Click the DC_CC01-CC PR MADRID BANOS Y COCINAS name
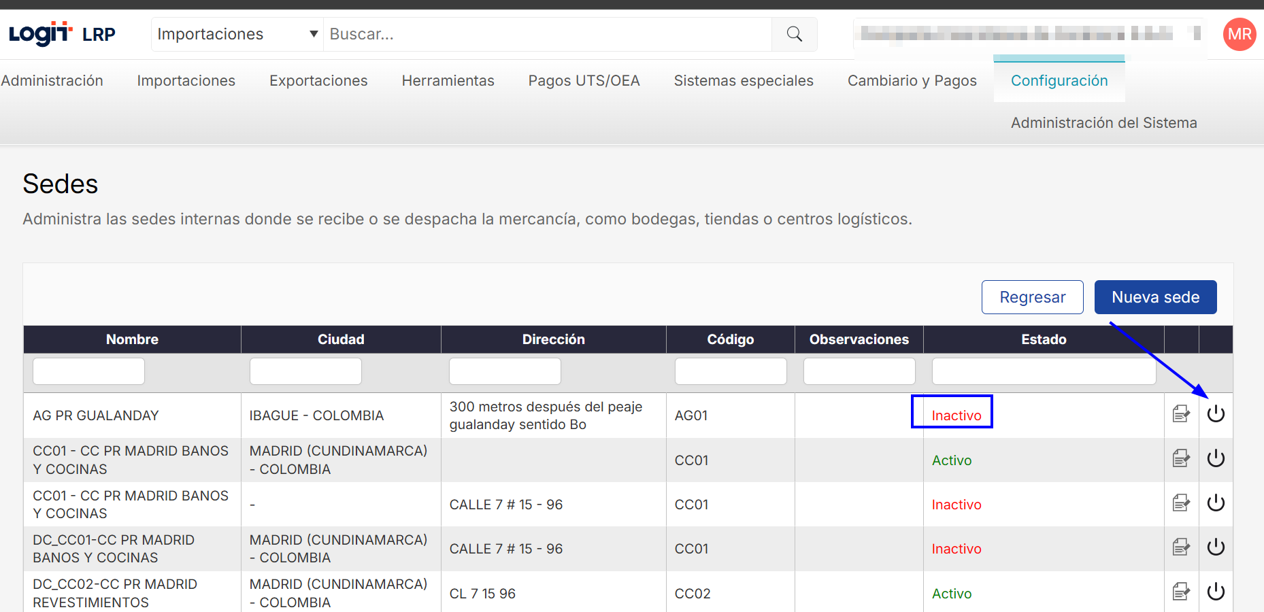Screen dimensions: 1264x612 click(x=114, y=549)
